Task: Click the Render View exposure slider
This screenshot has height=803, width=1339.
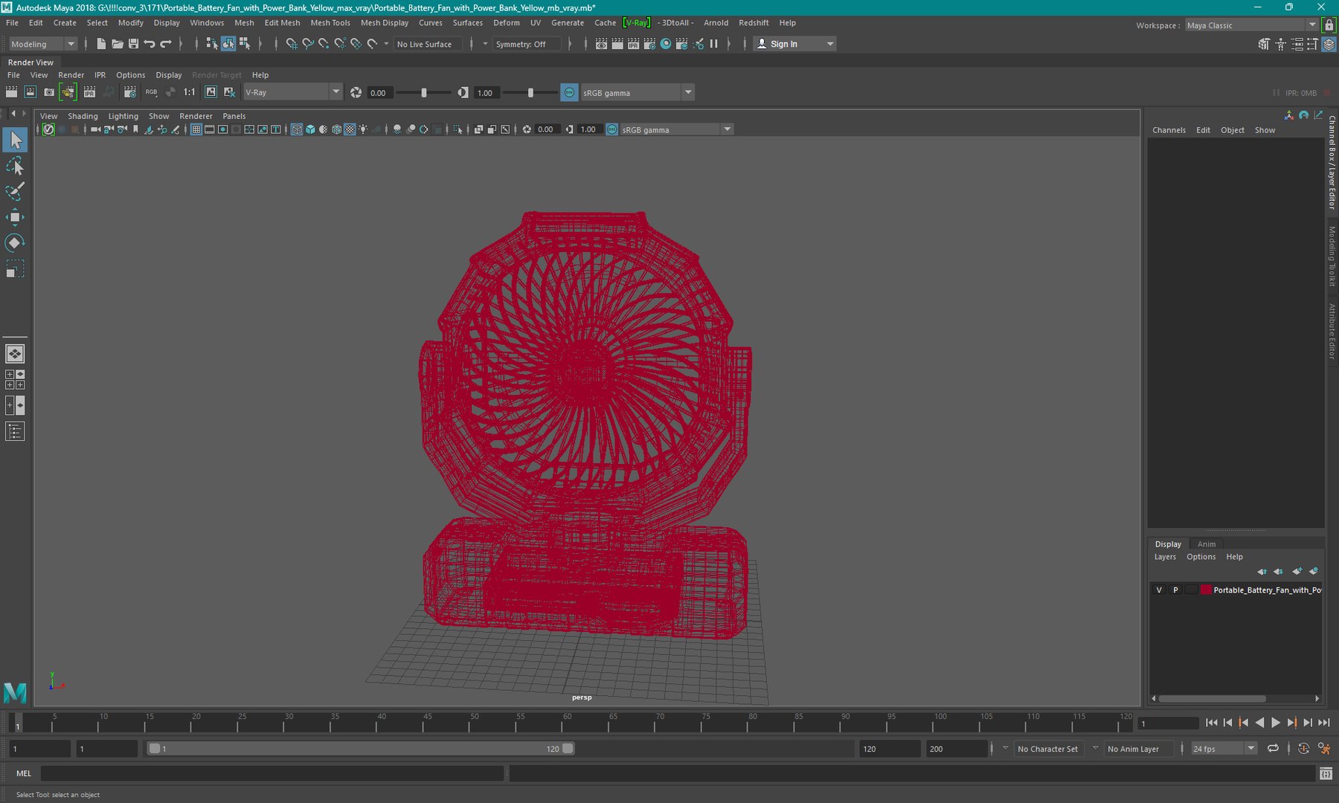Action: click(x=424, y=92)
